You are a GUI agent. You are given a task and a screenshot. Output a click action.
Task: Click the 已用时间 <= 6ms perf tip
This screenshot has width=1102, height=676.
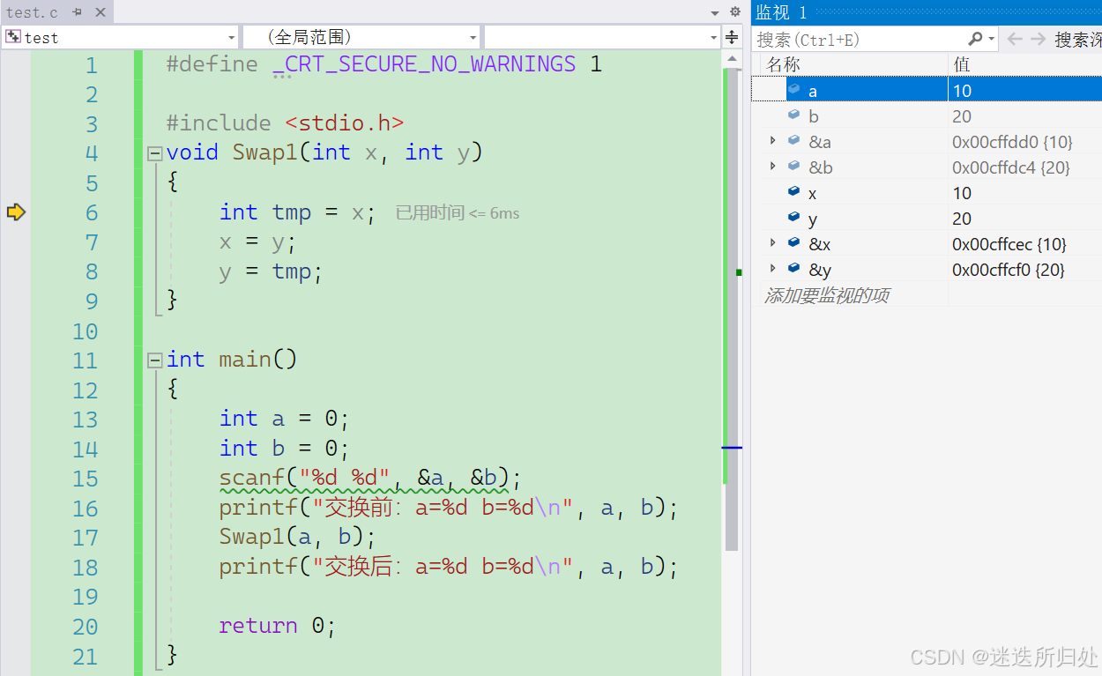pyautogui.click(x=457, y=212)
